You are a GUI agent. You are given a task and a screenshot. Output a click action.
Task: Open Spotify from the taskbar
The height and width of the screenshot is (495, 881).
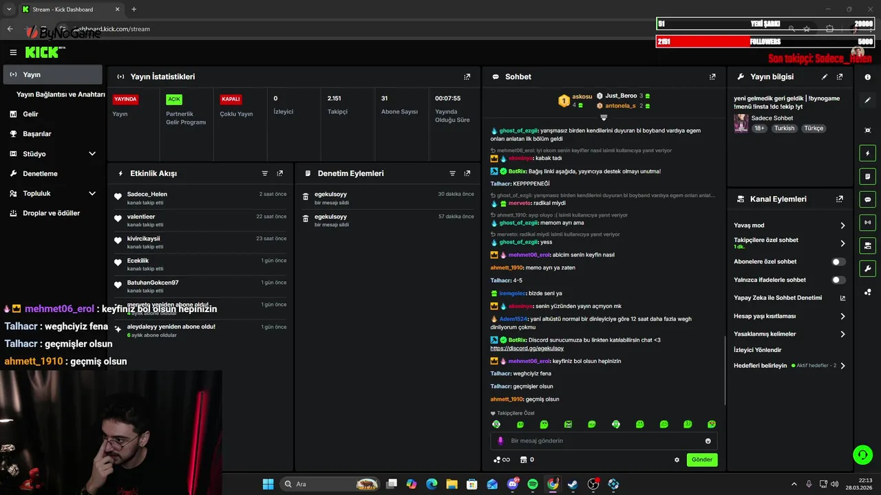(x=533, y=484)
